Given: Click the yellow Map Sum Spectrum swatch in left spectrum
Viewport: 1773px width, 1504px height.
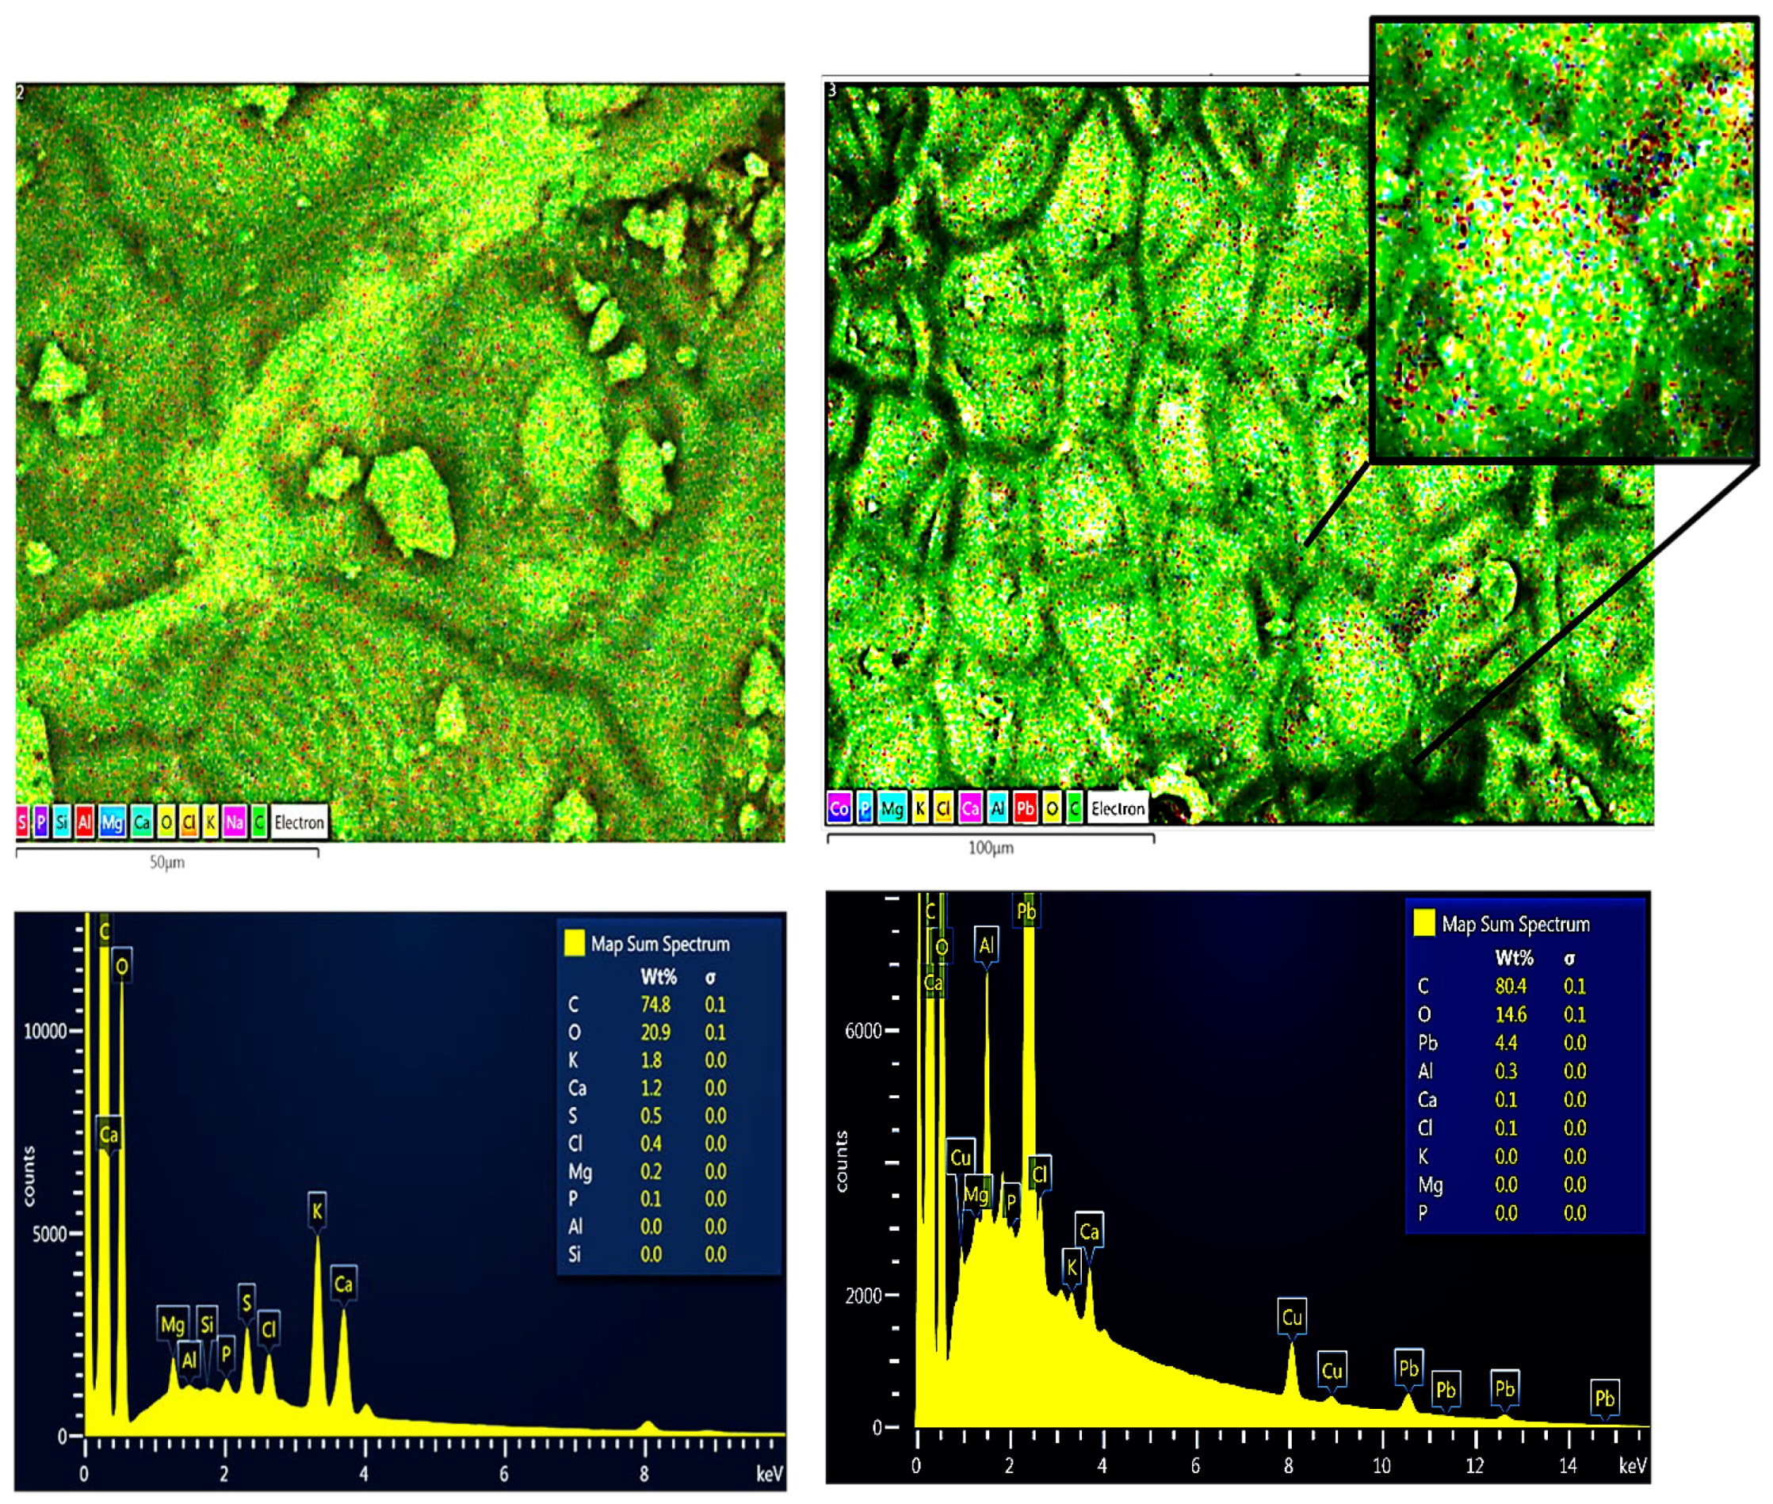Looking at the screenshot, I should 575,943.
